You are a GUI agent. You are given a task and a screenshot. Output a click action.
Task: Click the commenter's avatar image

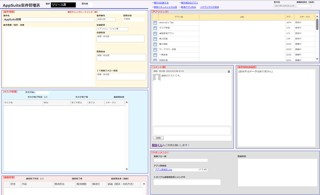[x=157, y=78]
